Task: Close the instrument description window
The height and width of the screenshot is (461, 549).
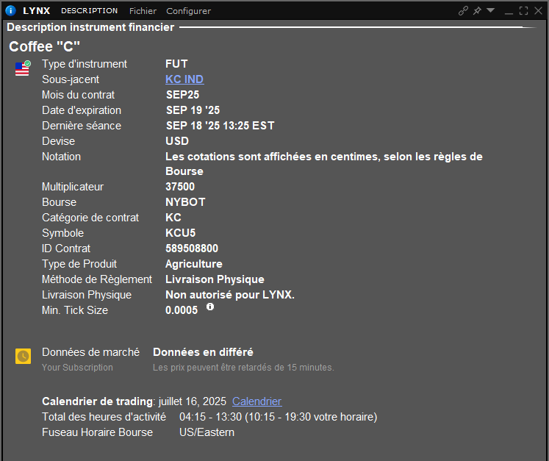Action: tap(539, 10)
